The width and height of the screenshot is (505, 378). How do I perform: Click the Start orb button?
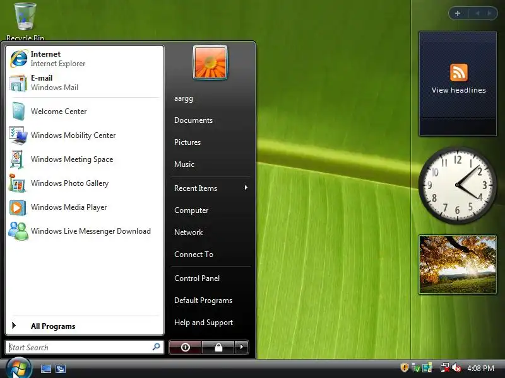pyautogui.click(x=19, y=369)
